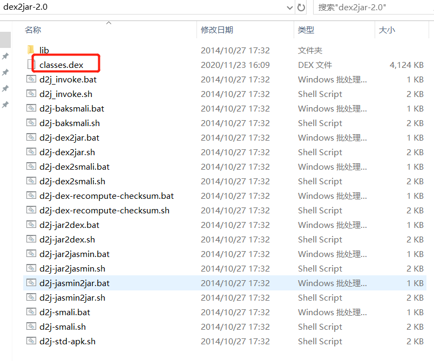The height and width of the screenshot is (361, 434).
Task: Select the d2j-dex2smali.sh file name
Action: [72, 182]
